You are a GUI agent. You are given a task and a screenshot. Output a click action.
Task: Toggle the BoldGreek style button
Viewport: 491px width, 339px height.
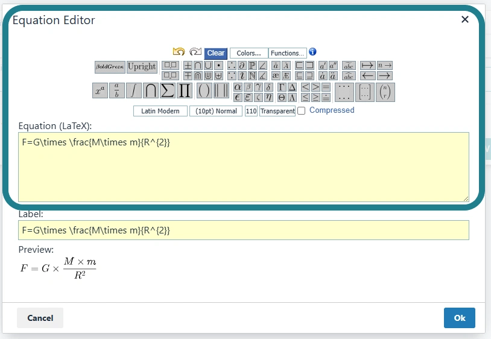110,67
